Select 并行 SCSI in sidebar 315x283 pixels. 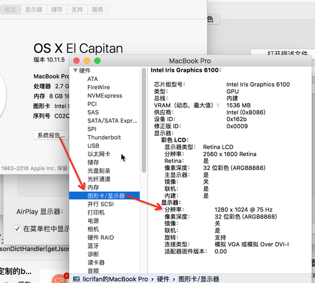pyautogui.click(x=100, y=204)
